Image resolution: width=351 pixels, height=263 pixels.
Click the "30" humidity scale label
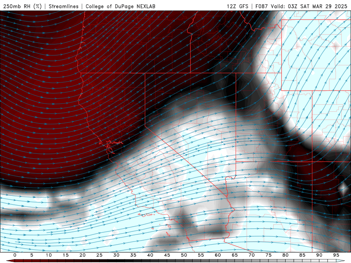click(116, 255)
